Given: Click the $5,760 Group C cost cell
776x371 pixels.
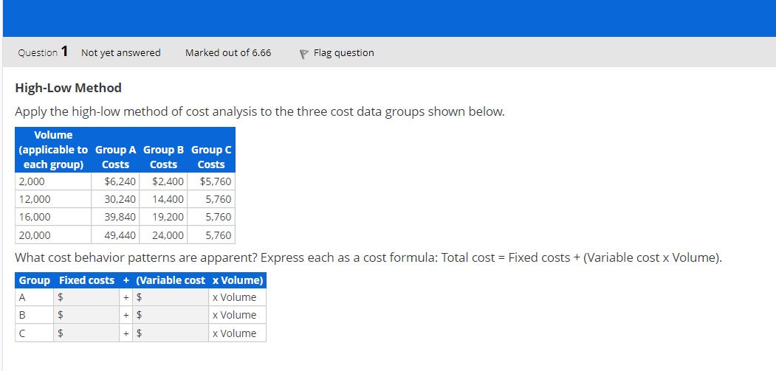Looking at the screenshot, I should point(211,181).
